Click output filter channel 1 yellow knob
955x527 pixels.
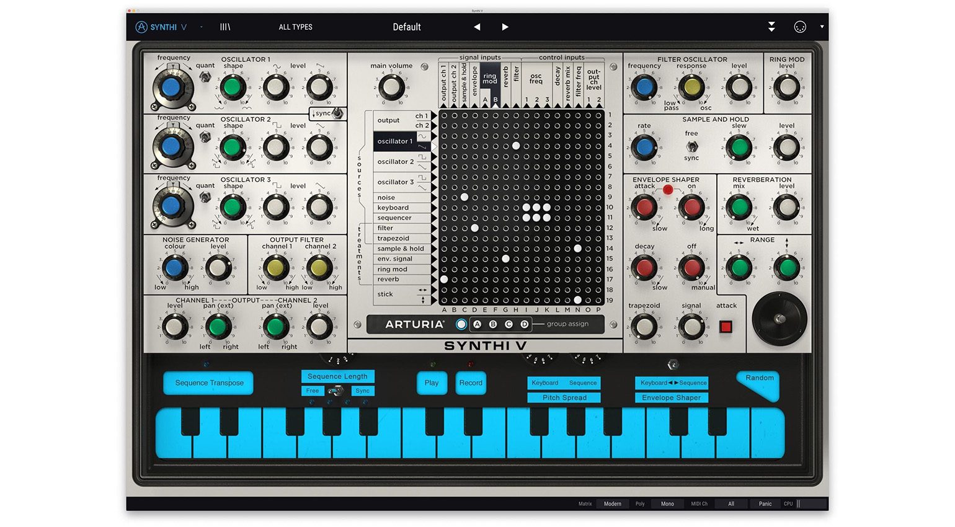(276, 268)
